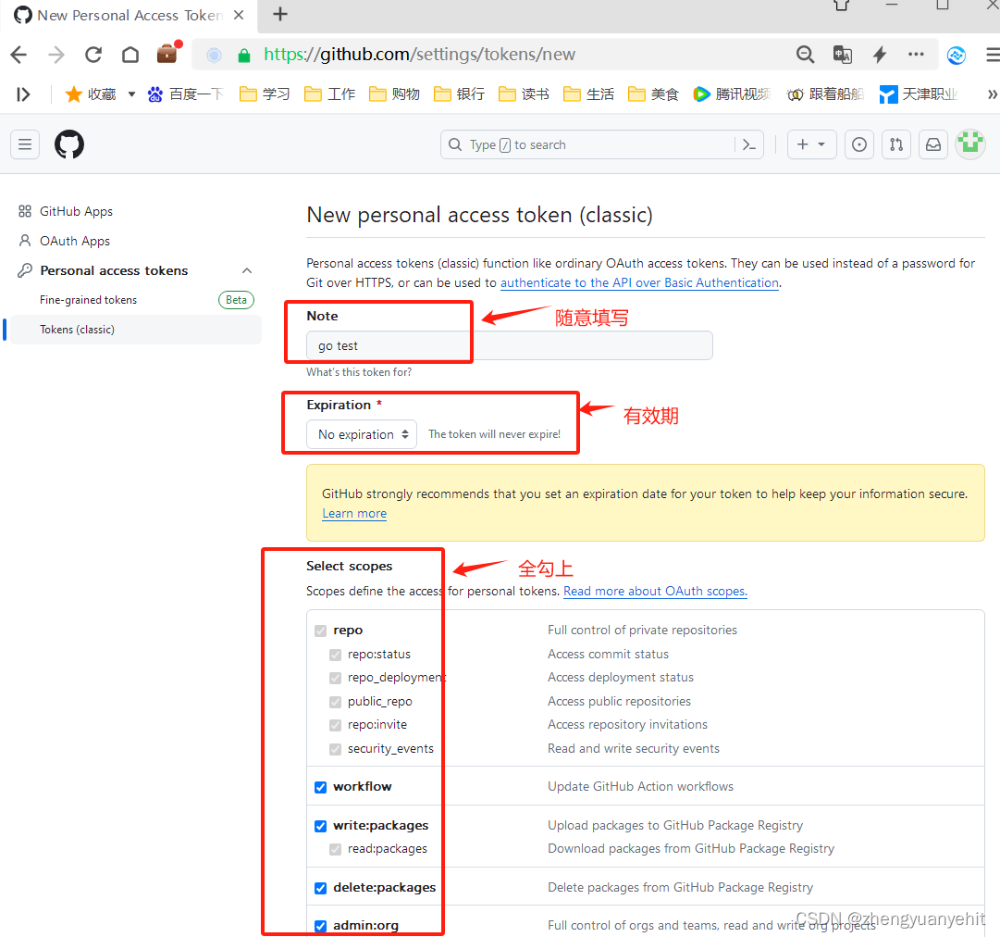
Task: Open the 美食 bookmark folder
Action: click(x=653, y=94)
